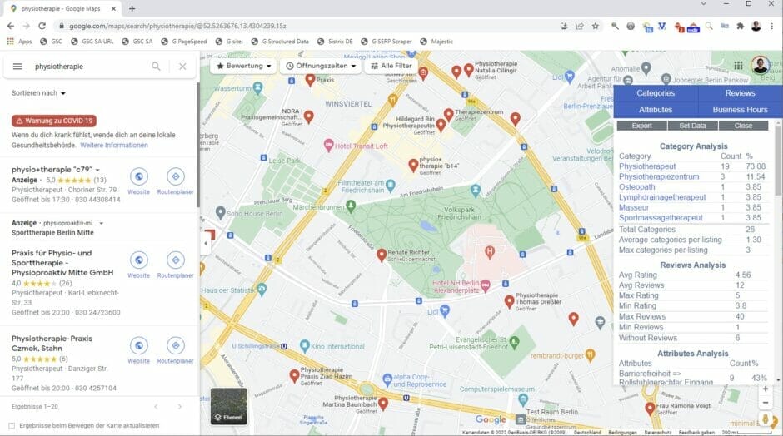Click the search magnifier icon
This screenshot has height=436, width=783.
[x=156, y=67]
